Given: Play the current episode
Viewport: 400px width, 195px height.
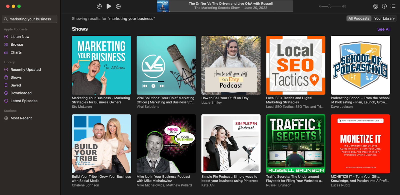Looking at the screenshot, I should click(109, 6).
